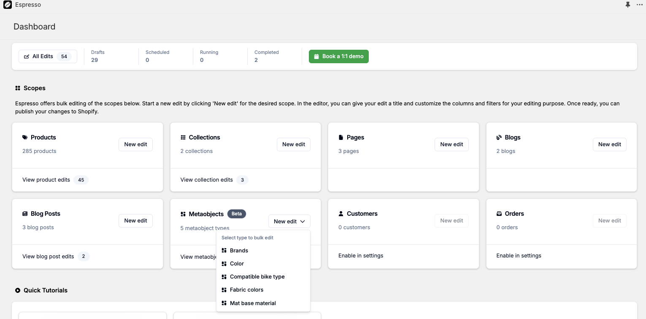646x319 pixels.
Task: Open View product edits link
Action: point(46,180)
